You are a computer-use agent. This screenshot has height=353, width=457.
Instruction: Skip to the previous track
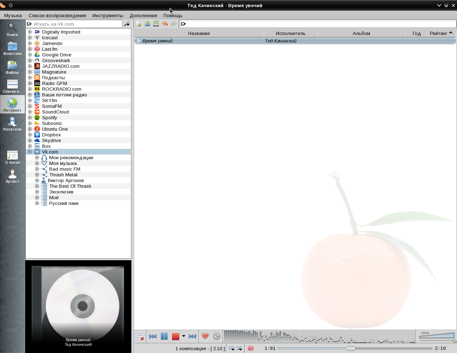[x=153, y=336]
